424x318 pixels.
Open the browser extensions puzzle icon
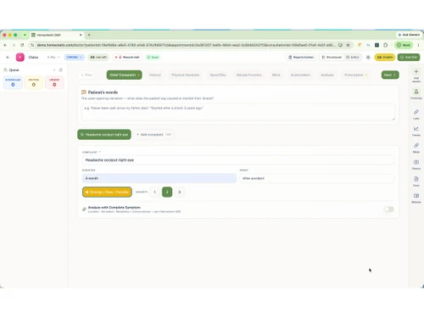[386, 45]
